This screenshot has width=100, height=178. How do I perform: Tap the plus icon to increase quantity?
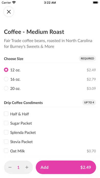tap(27, 167)
